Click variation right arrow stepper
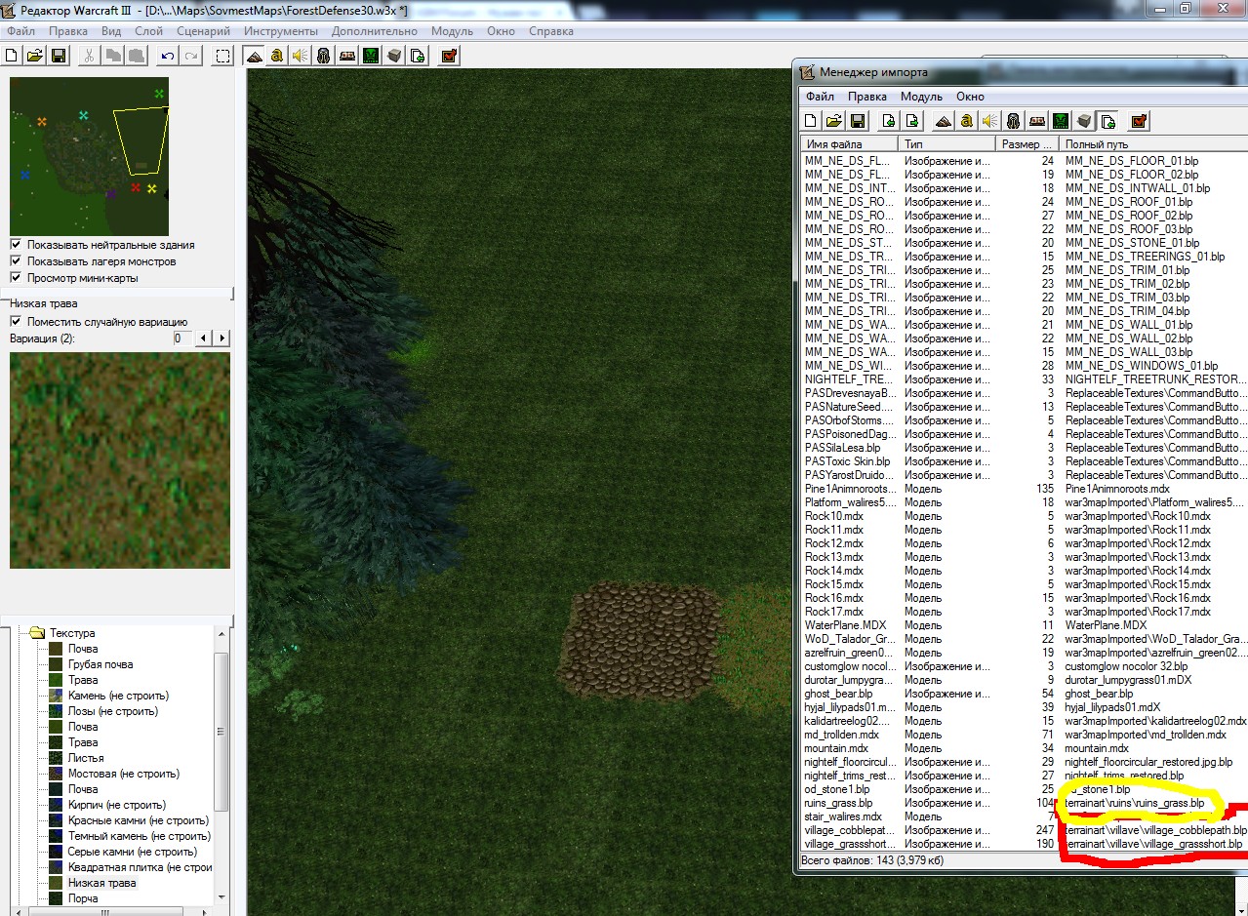 pyautogui.click(x=221, y=338)
